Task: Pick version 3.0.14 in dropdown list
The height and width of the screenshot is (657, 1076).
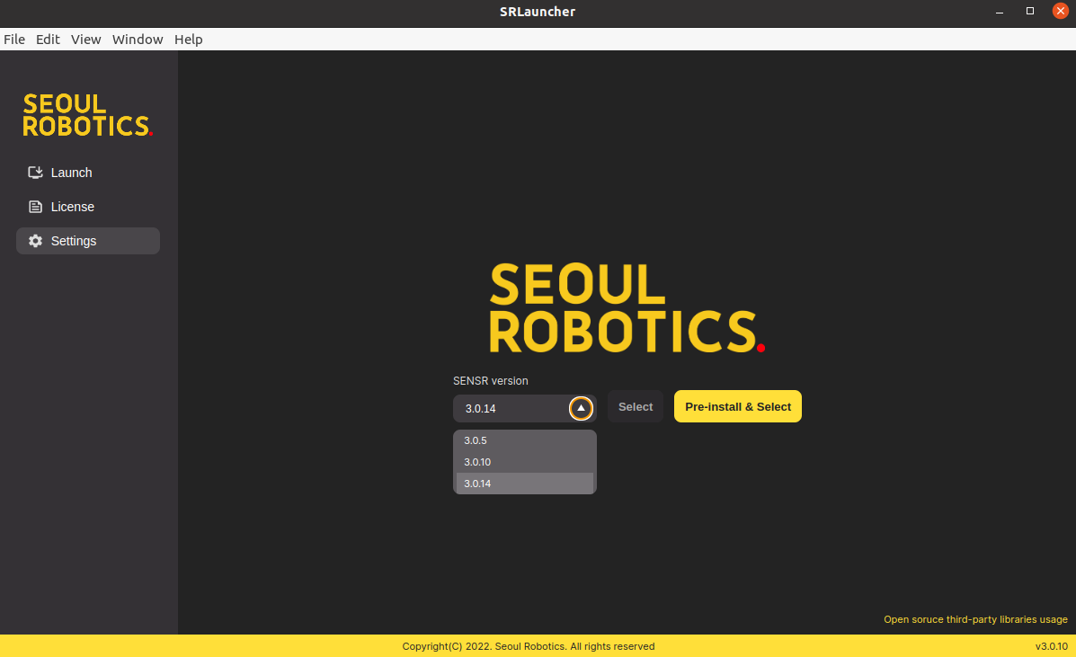Action: [x=525, y=484]
